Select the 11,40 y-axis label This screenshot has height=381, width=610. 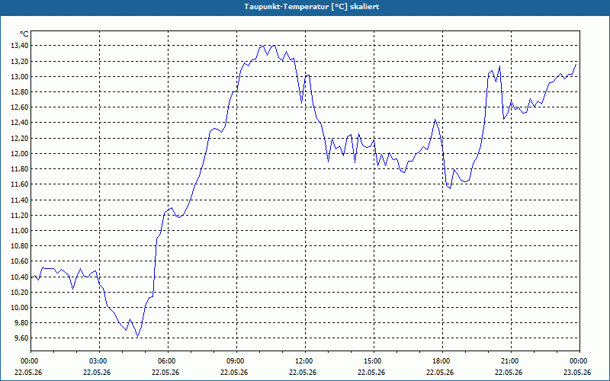(x=21, y=200)
